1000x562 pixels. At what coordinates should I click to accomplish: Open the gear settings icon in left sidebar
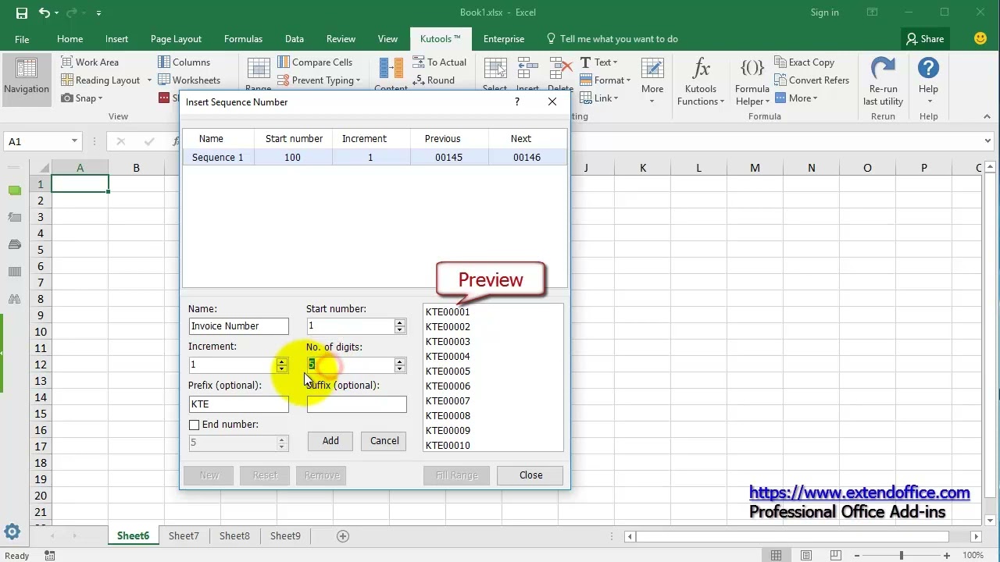coord(12,532)
